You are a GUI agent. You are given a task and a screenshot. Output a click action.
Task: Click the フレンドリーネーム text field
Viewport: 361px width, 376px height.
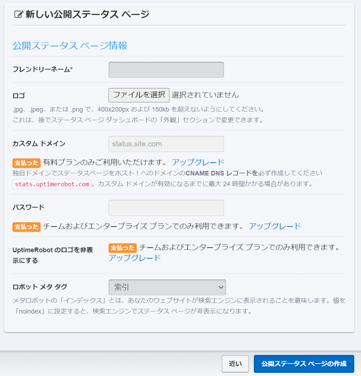click(x=166, y=70)
